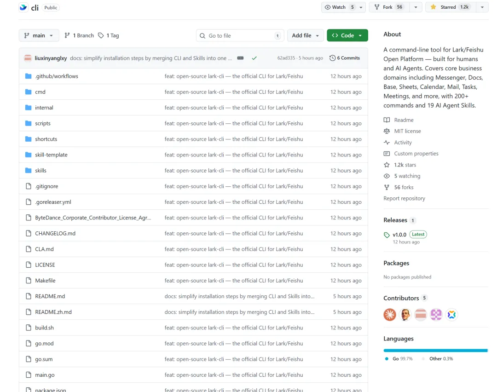This screenshot has width=497, height=392.
Task: Click the blue cross-shaped contributor avatar
Action: click(452, 315)
